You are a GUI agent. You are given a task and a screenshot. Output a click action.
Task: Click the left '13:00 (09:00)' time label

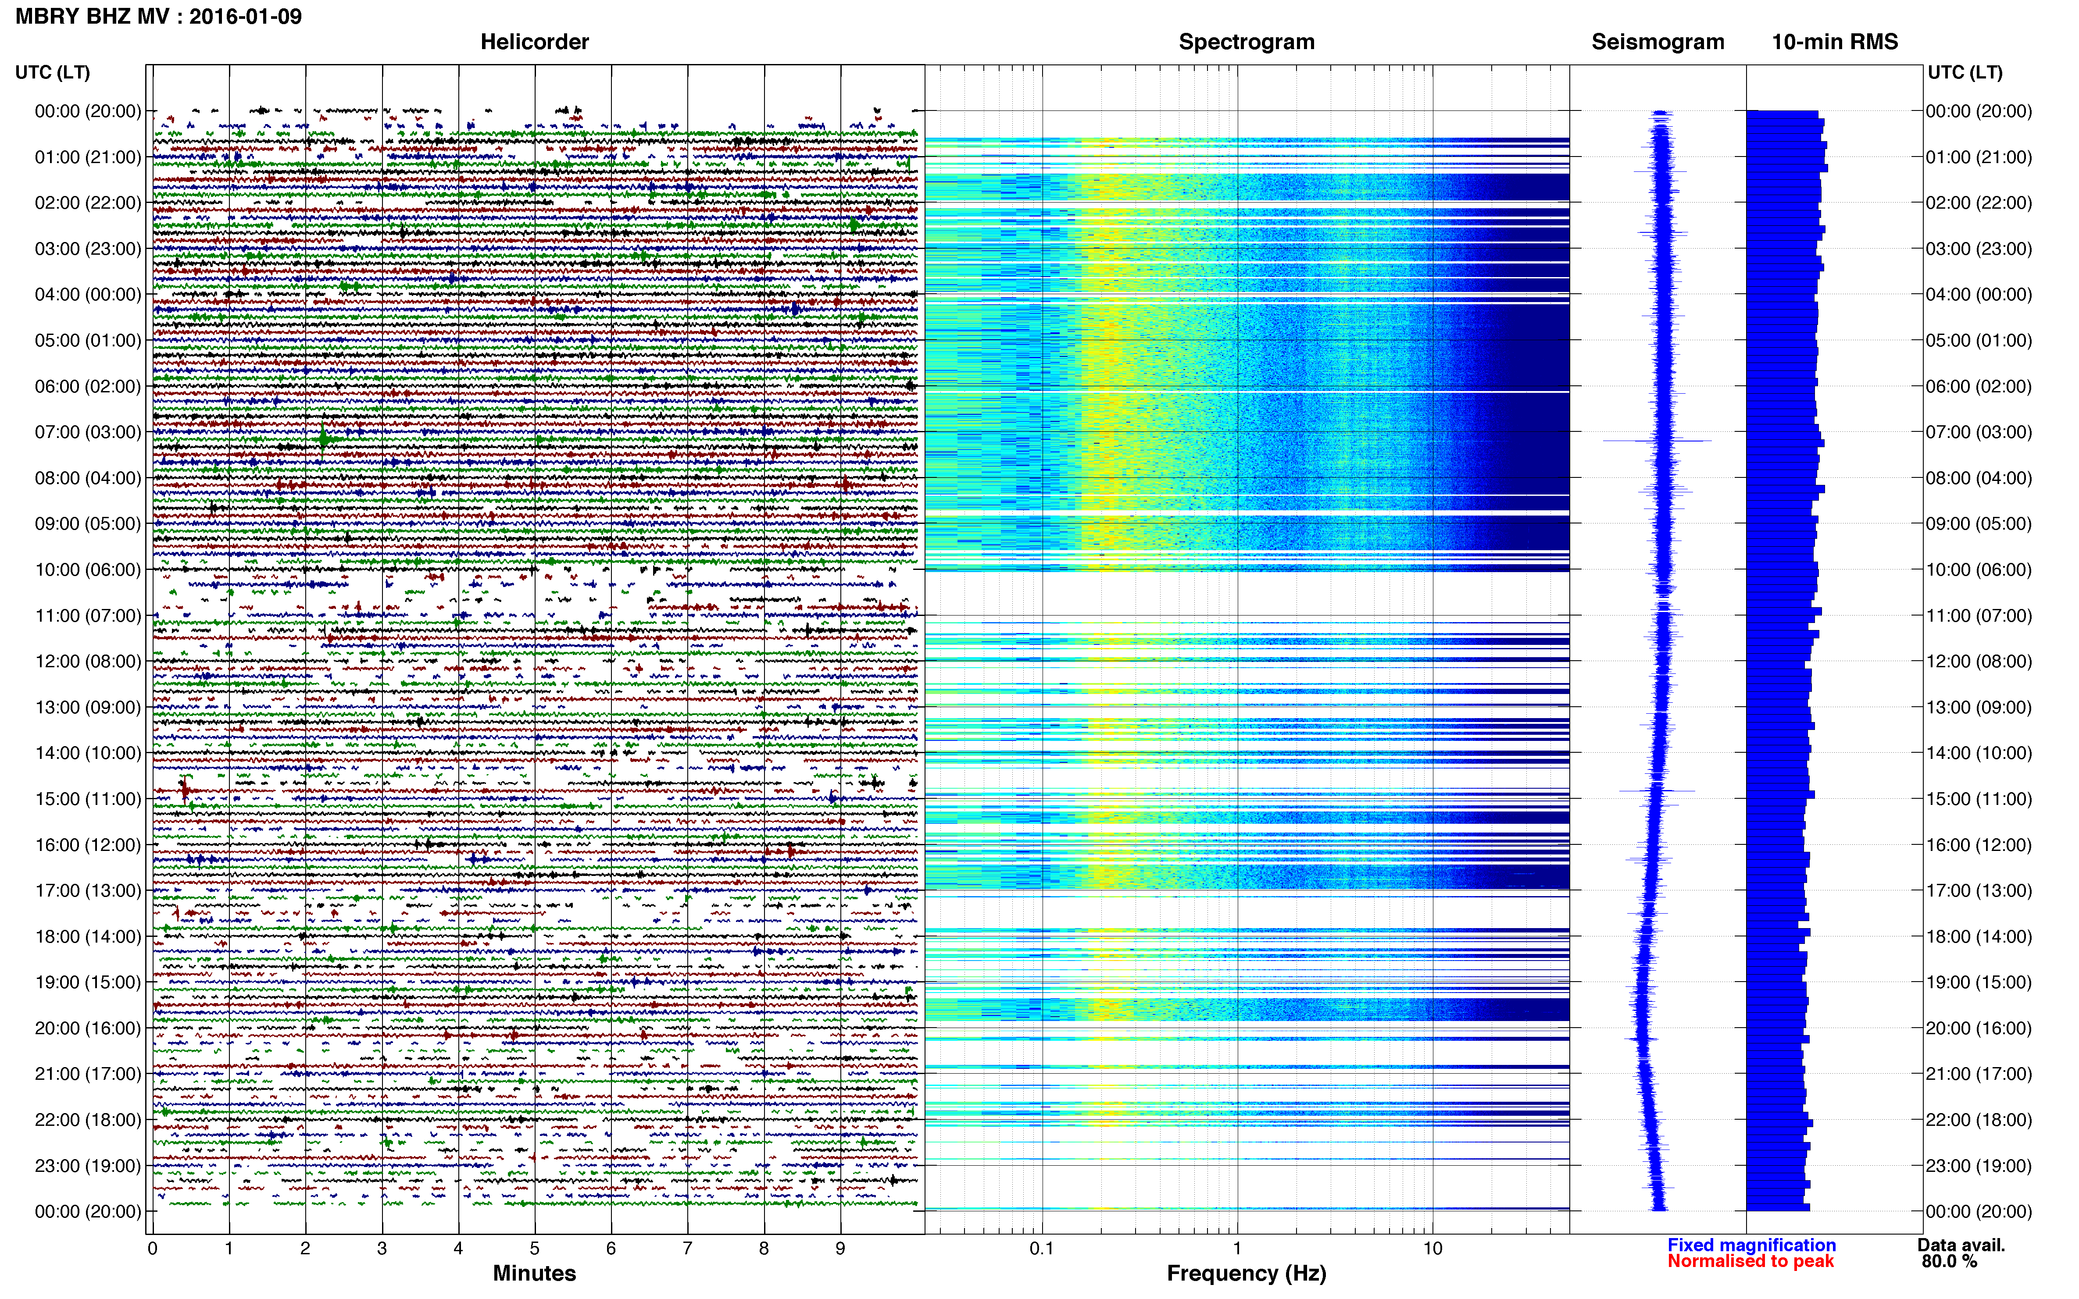pyautogui.click(x=88, y=707)
